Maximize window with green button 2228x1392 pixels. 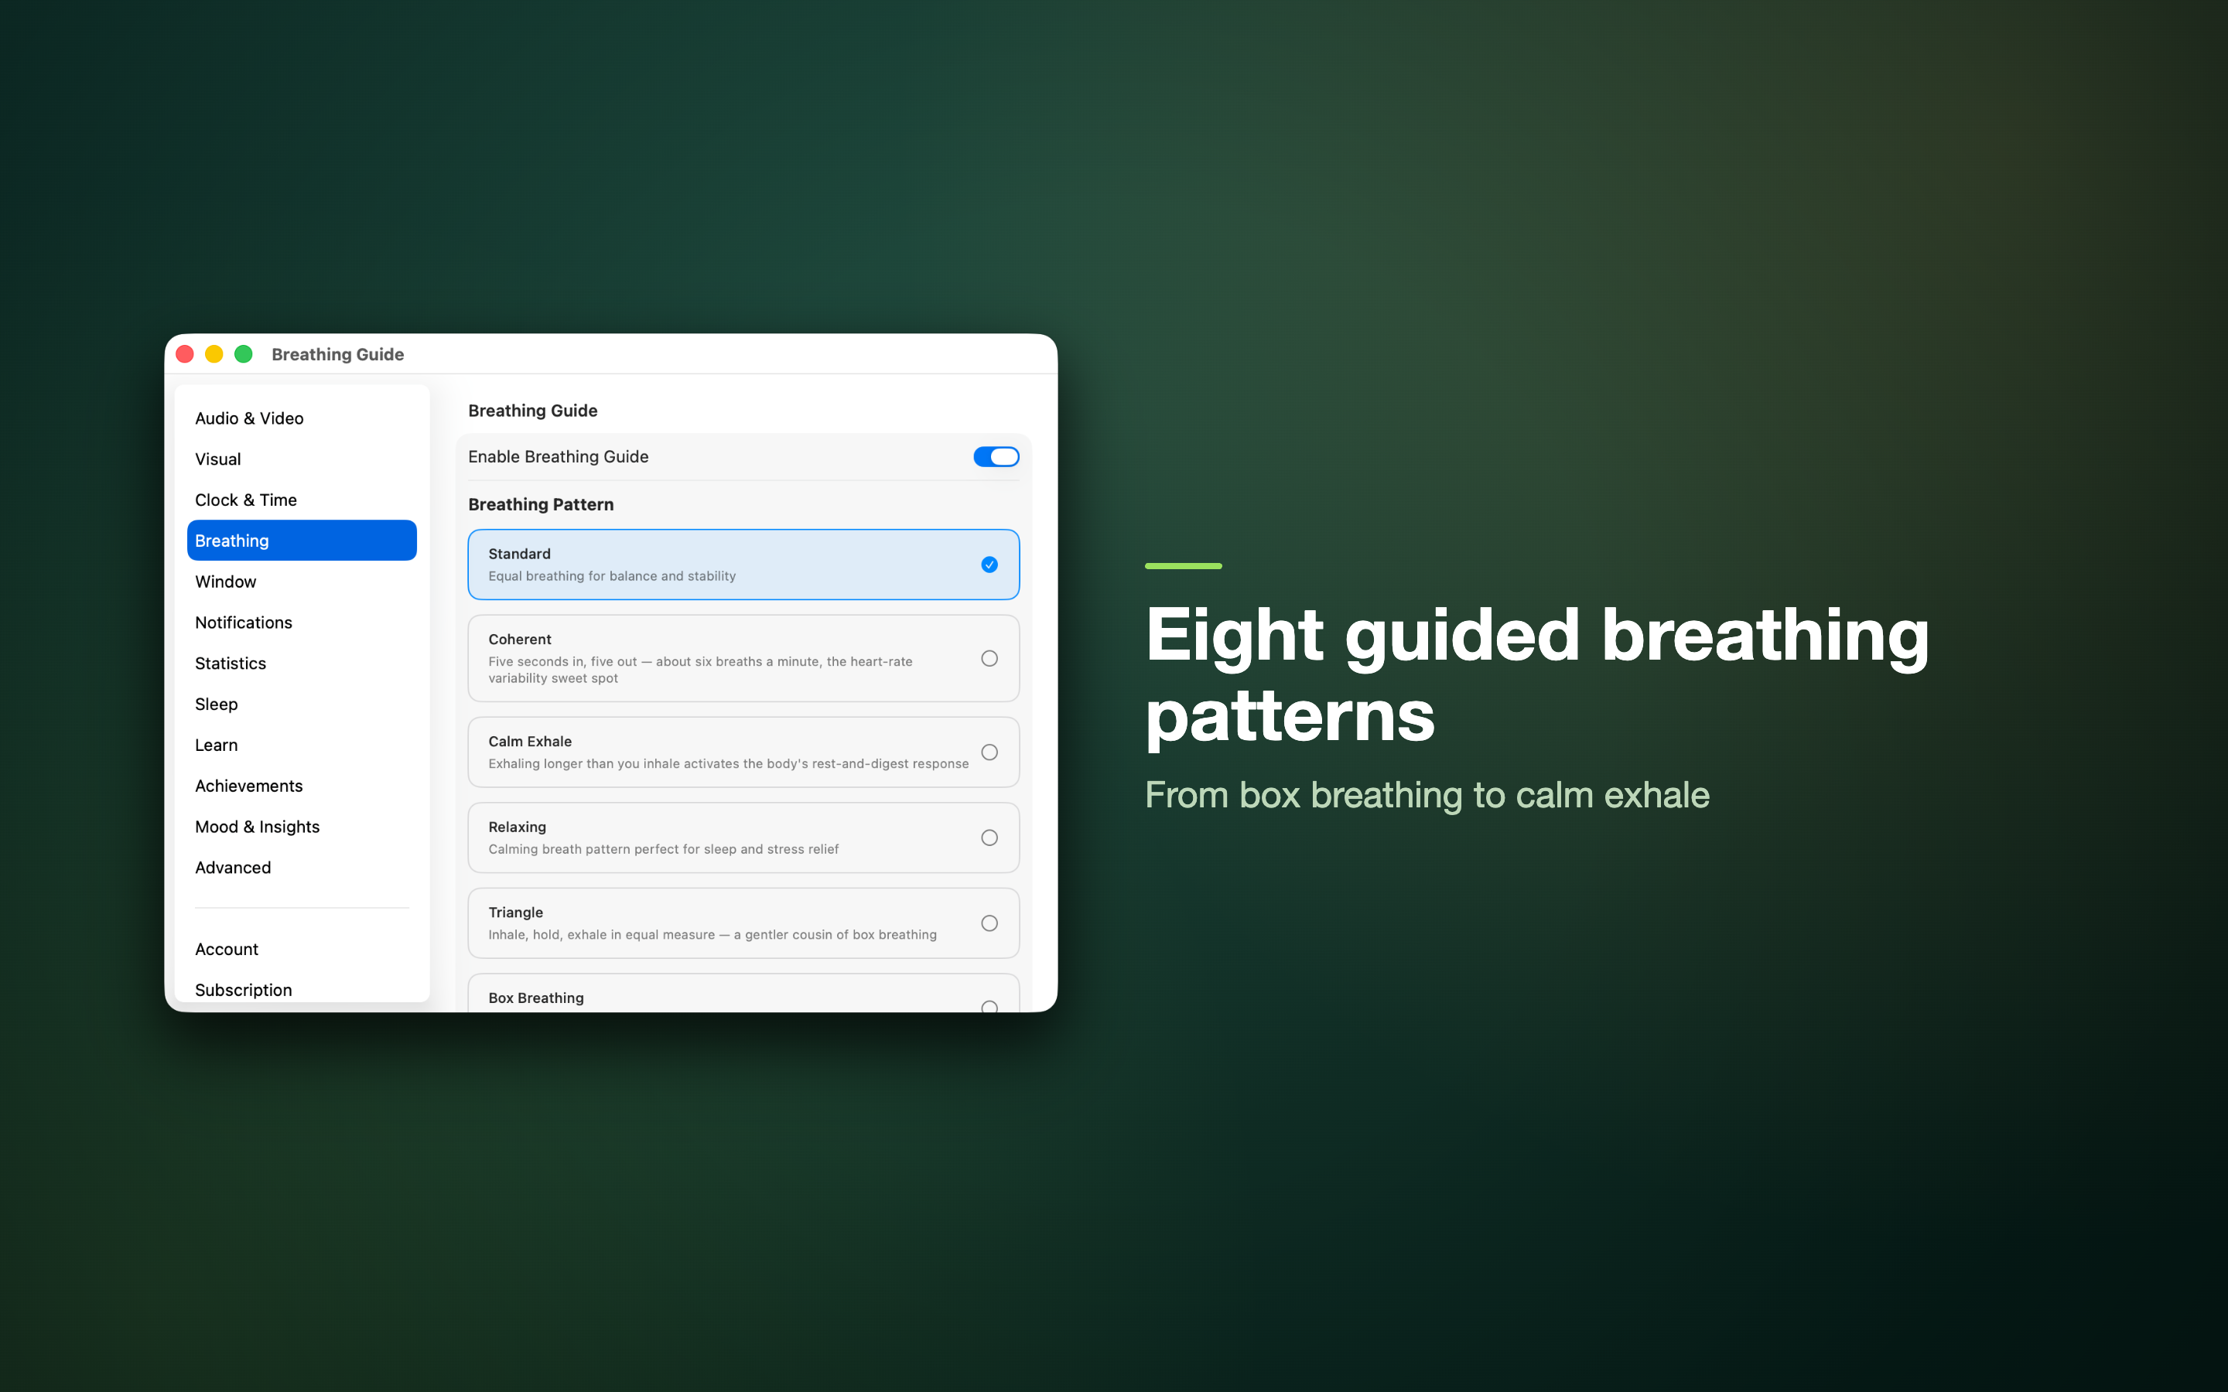[244, 354]
